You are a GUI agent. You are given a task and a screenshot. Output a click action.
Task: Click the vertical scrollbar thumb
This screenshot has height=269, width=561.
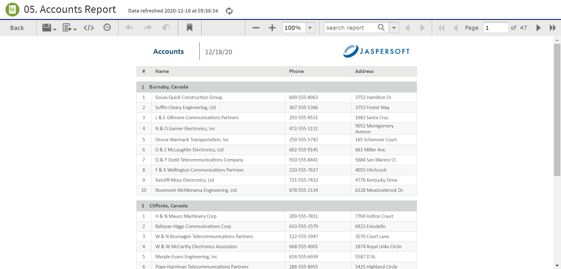coord(557,110)
